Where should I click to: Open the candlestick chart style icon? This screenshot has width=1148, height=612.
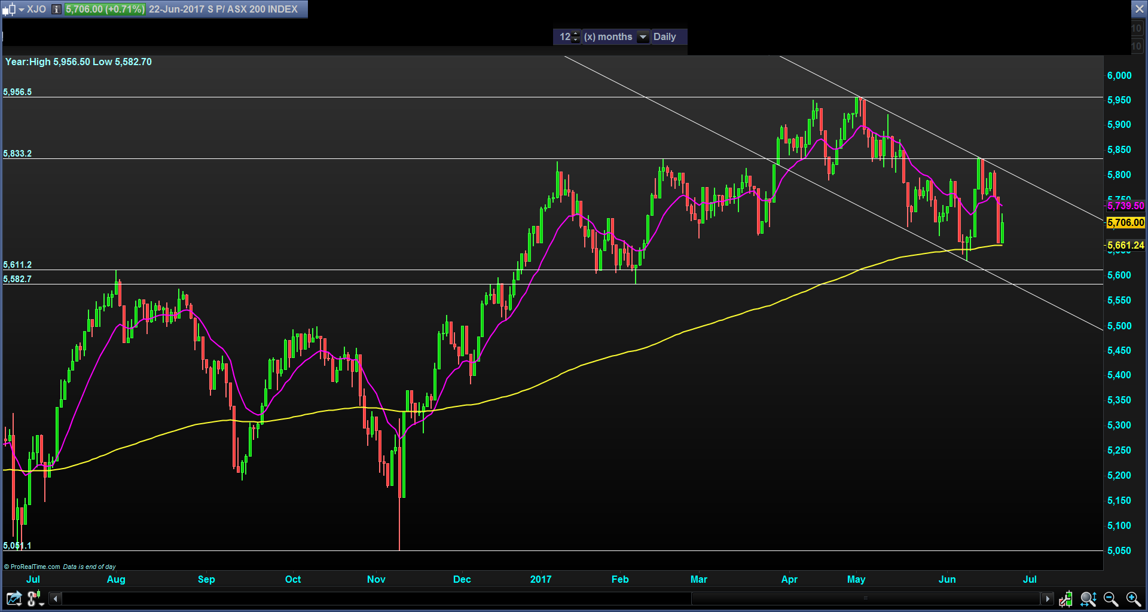(x=9, y=10)
